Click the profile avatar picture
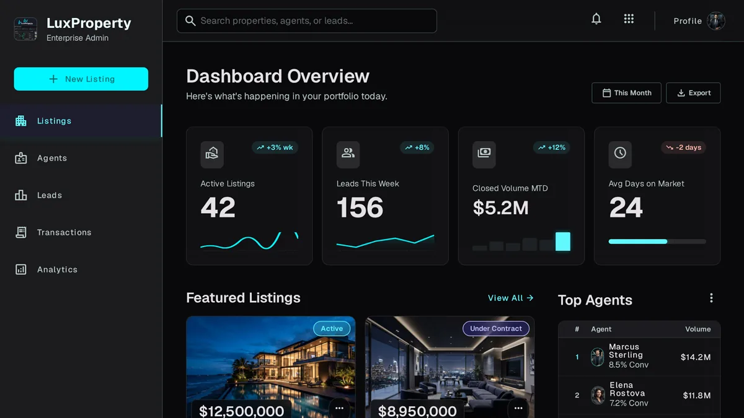This screenshot has width=744, height=418. pyautogui.click(x=716, y=21)
